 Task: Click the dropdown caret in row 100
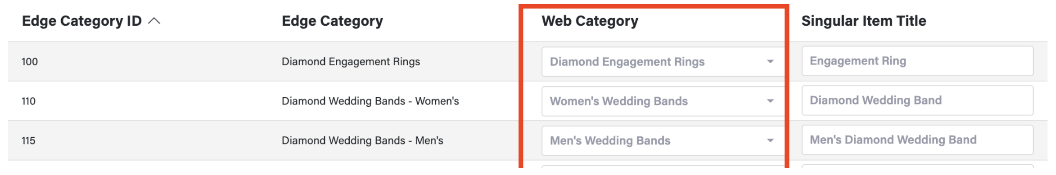click(x=770, y=62)
